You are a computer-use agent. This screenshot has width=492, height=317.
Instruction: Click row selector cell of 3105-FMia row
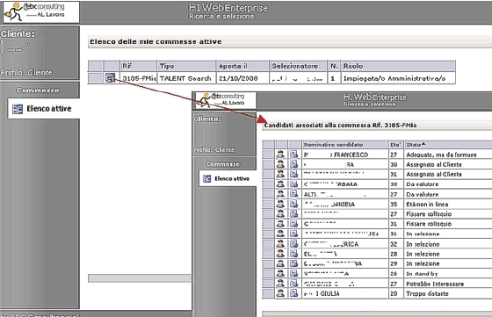click(x=95, y=78)
